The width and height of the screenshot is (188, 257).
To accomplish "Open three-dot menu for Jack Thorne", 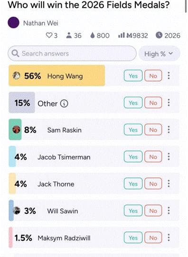I will tap(169, 184).
